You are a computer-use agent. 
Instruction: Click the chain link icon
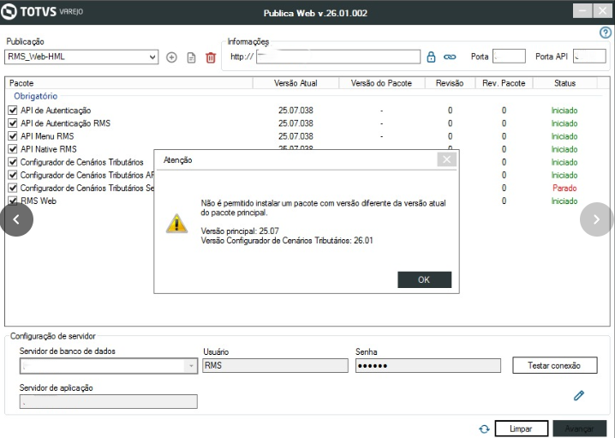click(450, 57)
